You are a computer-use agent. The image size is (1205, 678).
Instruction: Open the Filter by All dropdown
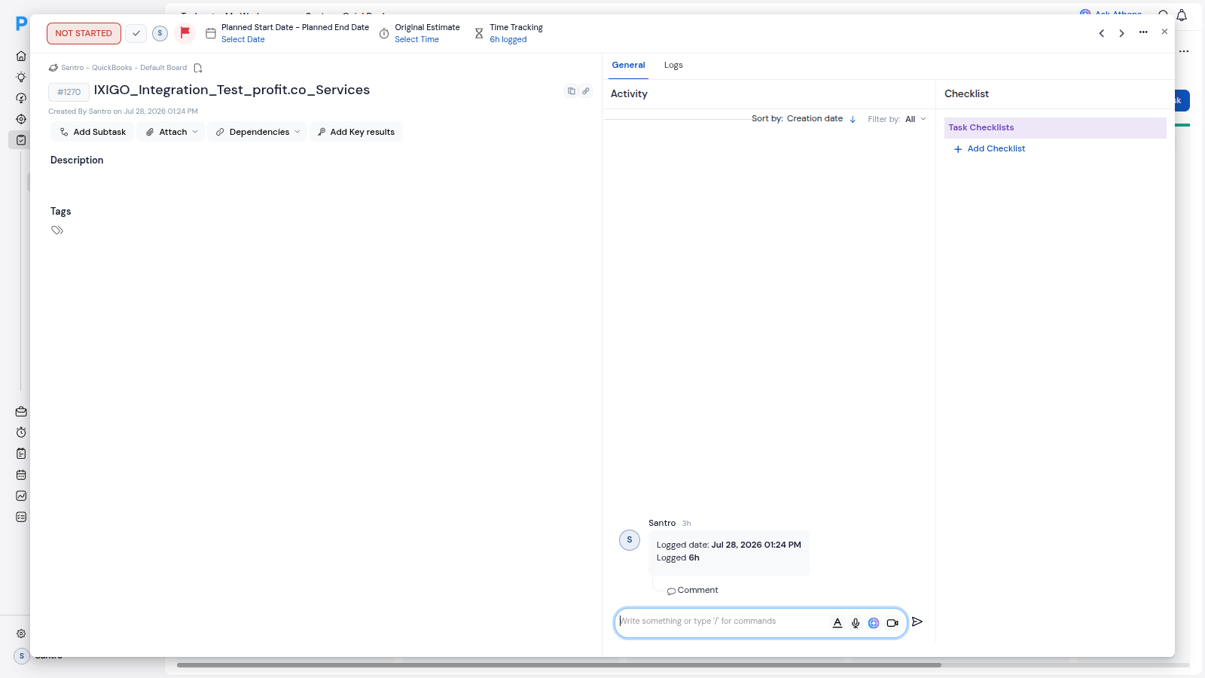click(916, 119)
